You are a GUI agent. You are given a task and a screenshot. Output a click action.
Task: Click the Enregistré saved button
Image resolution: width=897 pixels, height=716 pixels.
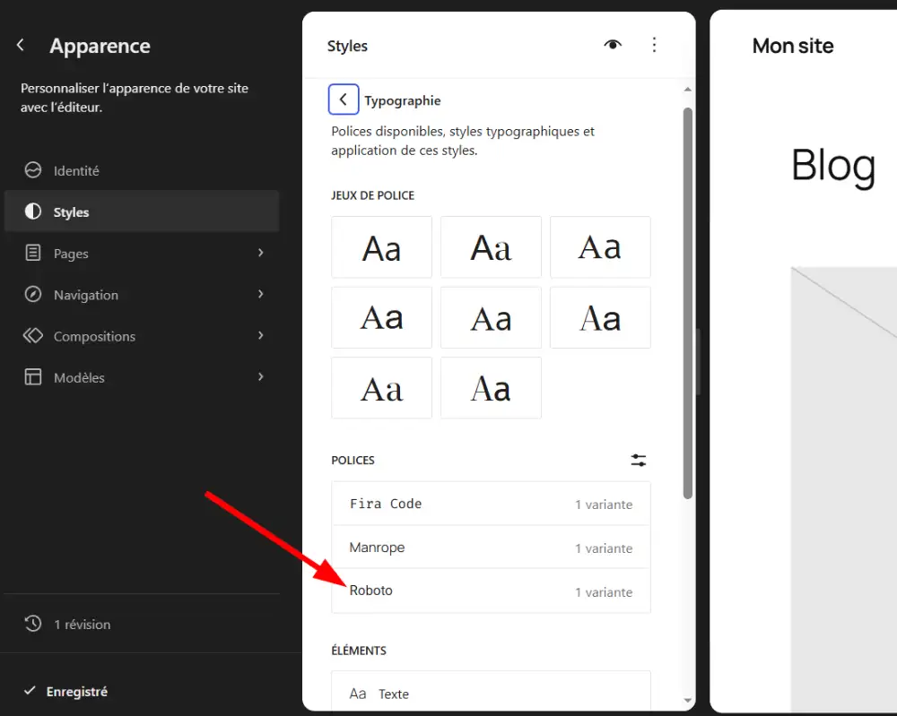[65, 692]
